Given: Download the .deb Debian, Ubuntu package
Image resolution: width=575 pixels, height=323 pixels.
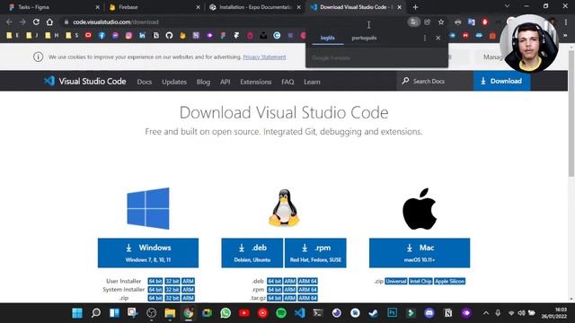Looking at the screenshot, I should (x=252, y=253).
